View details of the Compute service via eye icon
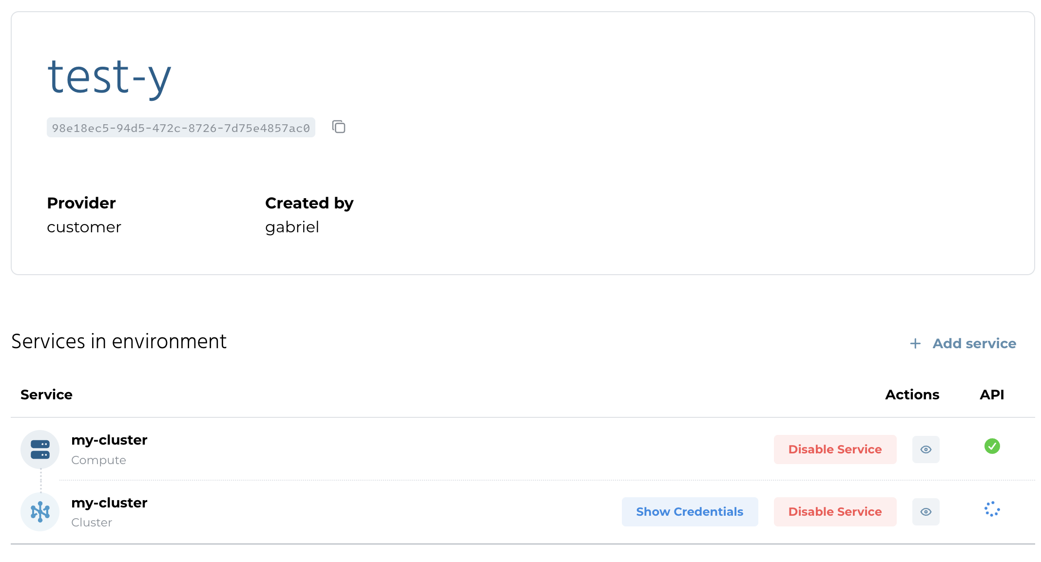Image resolution: width=1041 pixels, height=562 pixels. [925, 450]
